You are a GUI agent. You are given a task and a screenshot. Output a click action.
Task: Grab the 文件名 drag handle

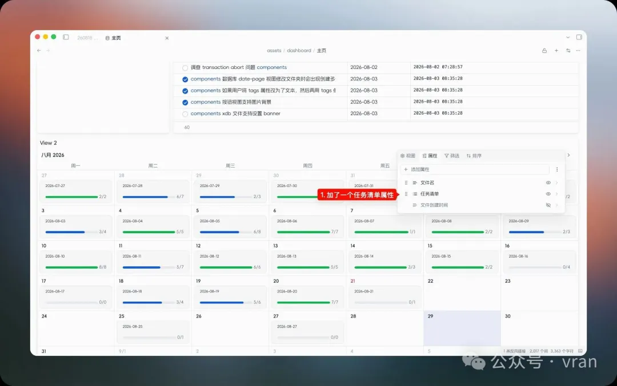pyautogui.click(x=406, y=182)
